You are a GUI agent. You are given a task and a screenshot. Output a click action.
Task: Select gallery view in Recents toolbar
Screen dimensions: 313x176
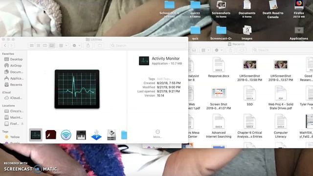(x=194, y=50)
